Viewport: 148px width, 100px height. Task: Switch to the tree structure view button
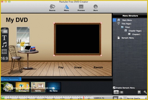click(116, 92)
